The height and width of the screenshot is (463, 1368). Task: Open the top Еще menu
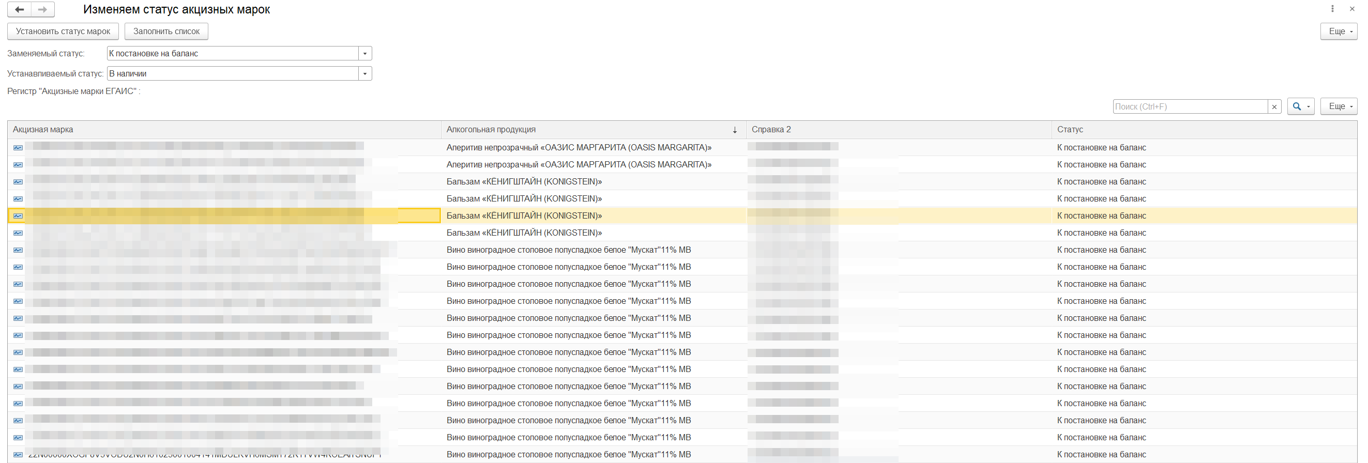click(1339, 32)
